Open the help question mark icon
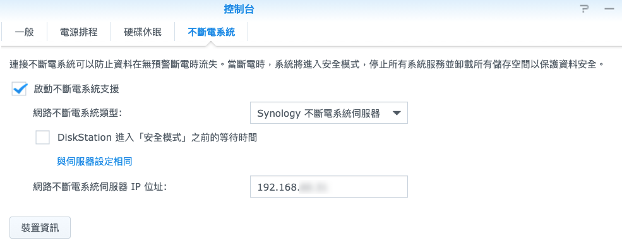Viewport: 622px width, 250px height. click(x=584, y=9)
